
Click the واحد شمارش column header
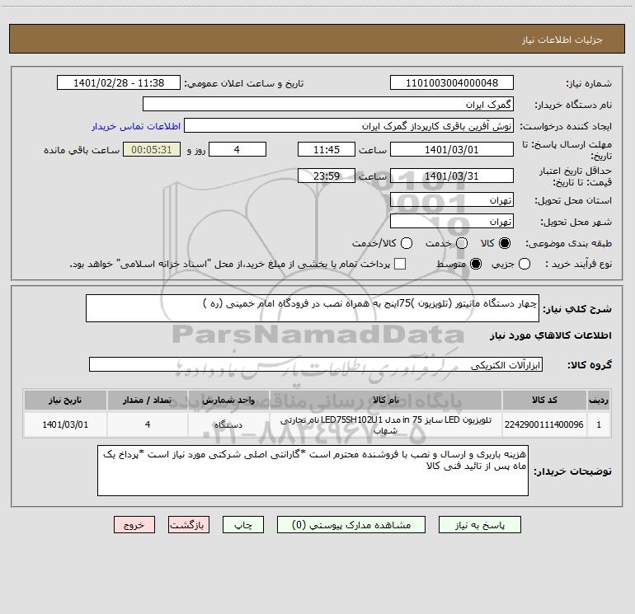(x=228, y=400)
